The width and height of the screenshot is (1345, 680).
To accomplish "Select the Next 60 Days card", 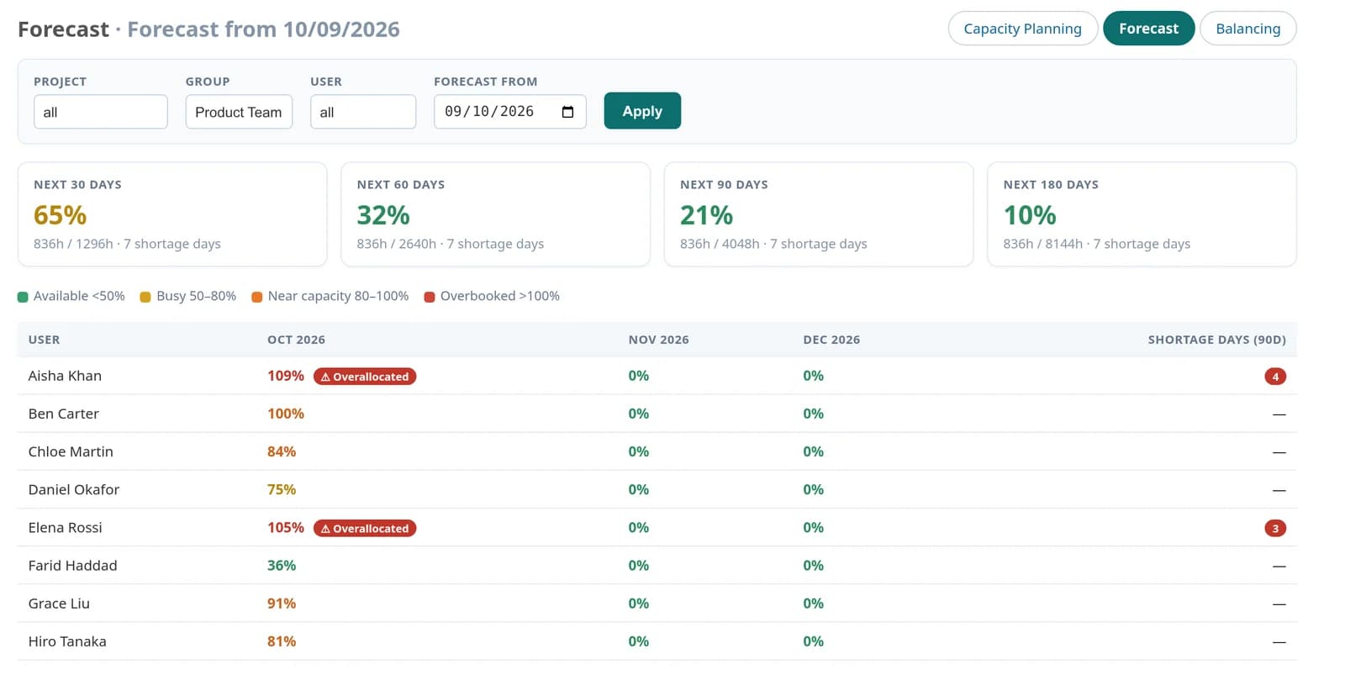I will tap(495, 214).
